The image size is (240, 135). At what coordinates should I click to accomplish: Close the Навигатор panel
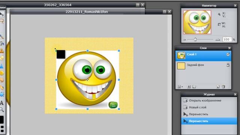click(x=235, y=6)
